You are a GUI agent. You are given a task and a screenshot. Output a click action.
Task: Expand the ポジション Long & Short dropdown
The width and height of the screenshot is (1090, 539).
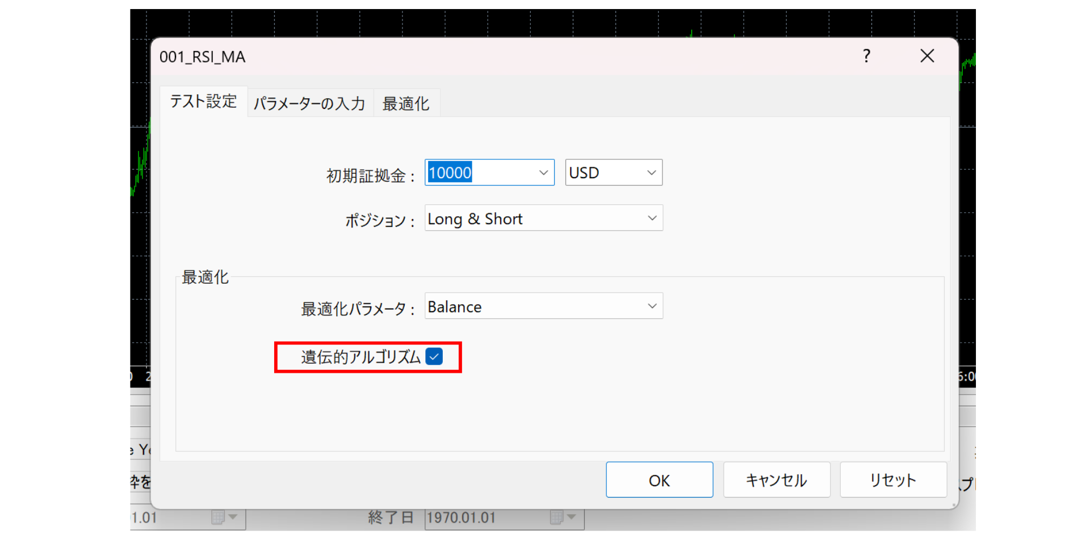click(x=652, y=218)
